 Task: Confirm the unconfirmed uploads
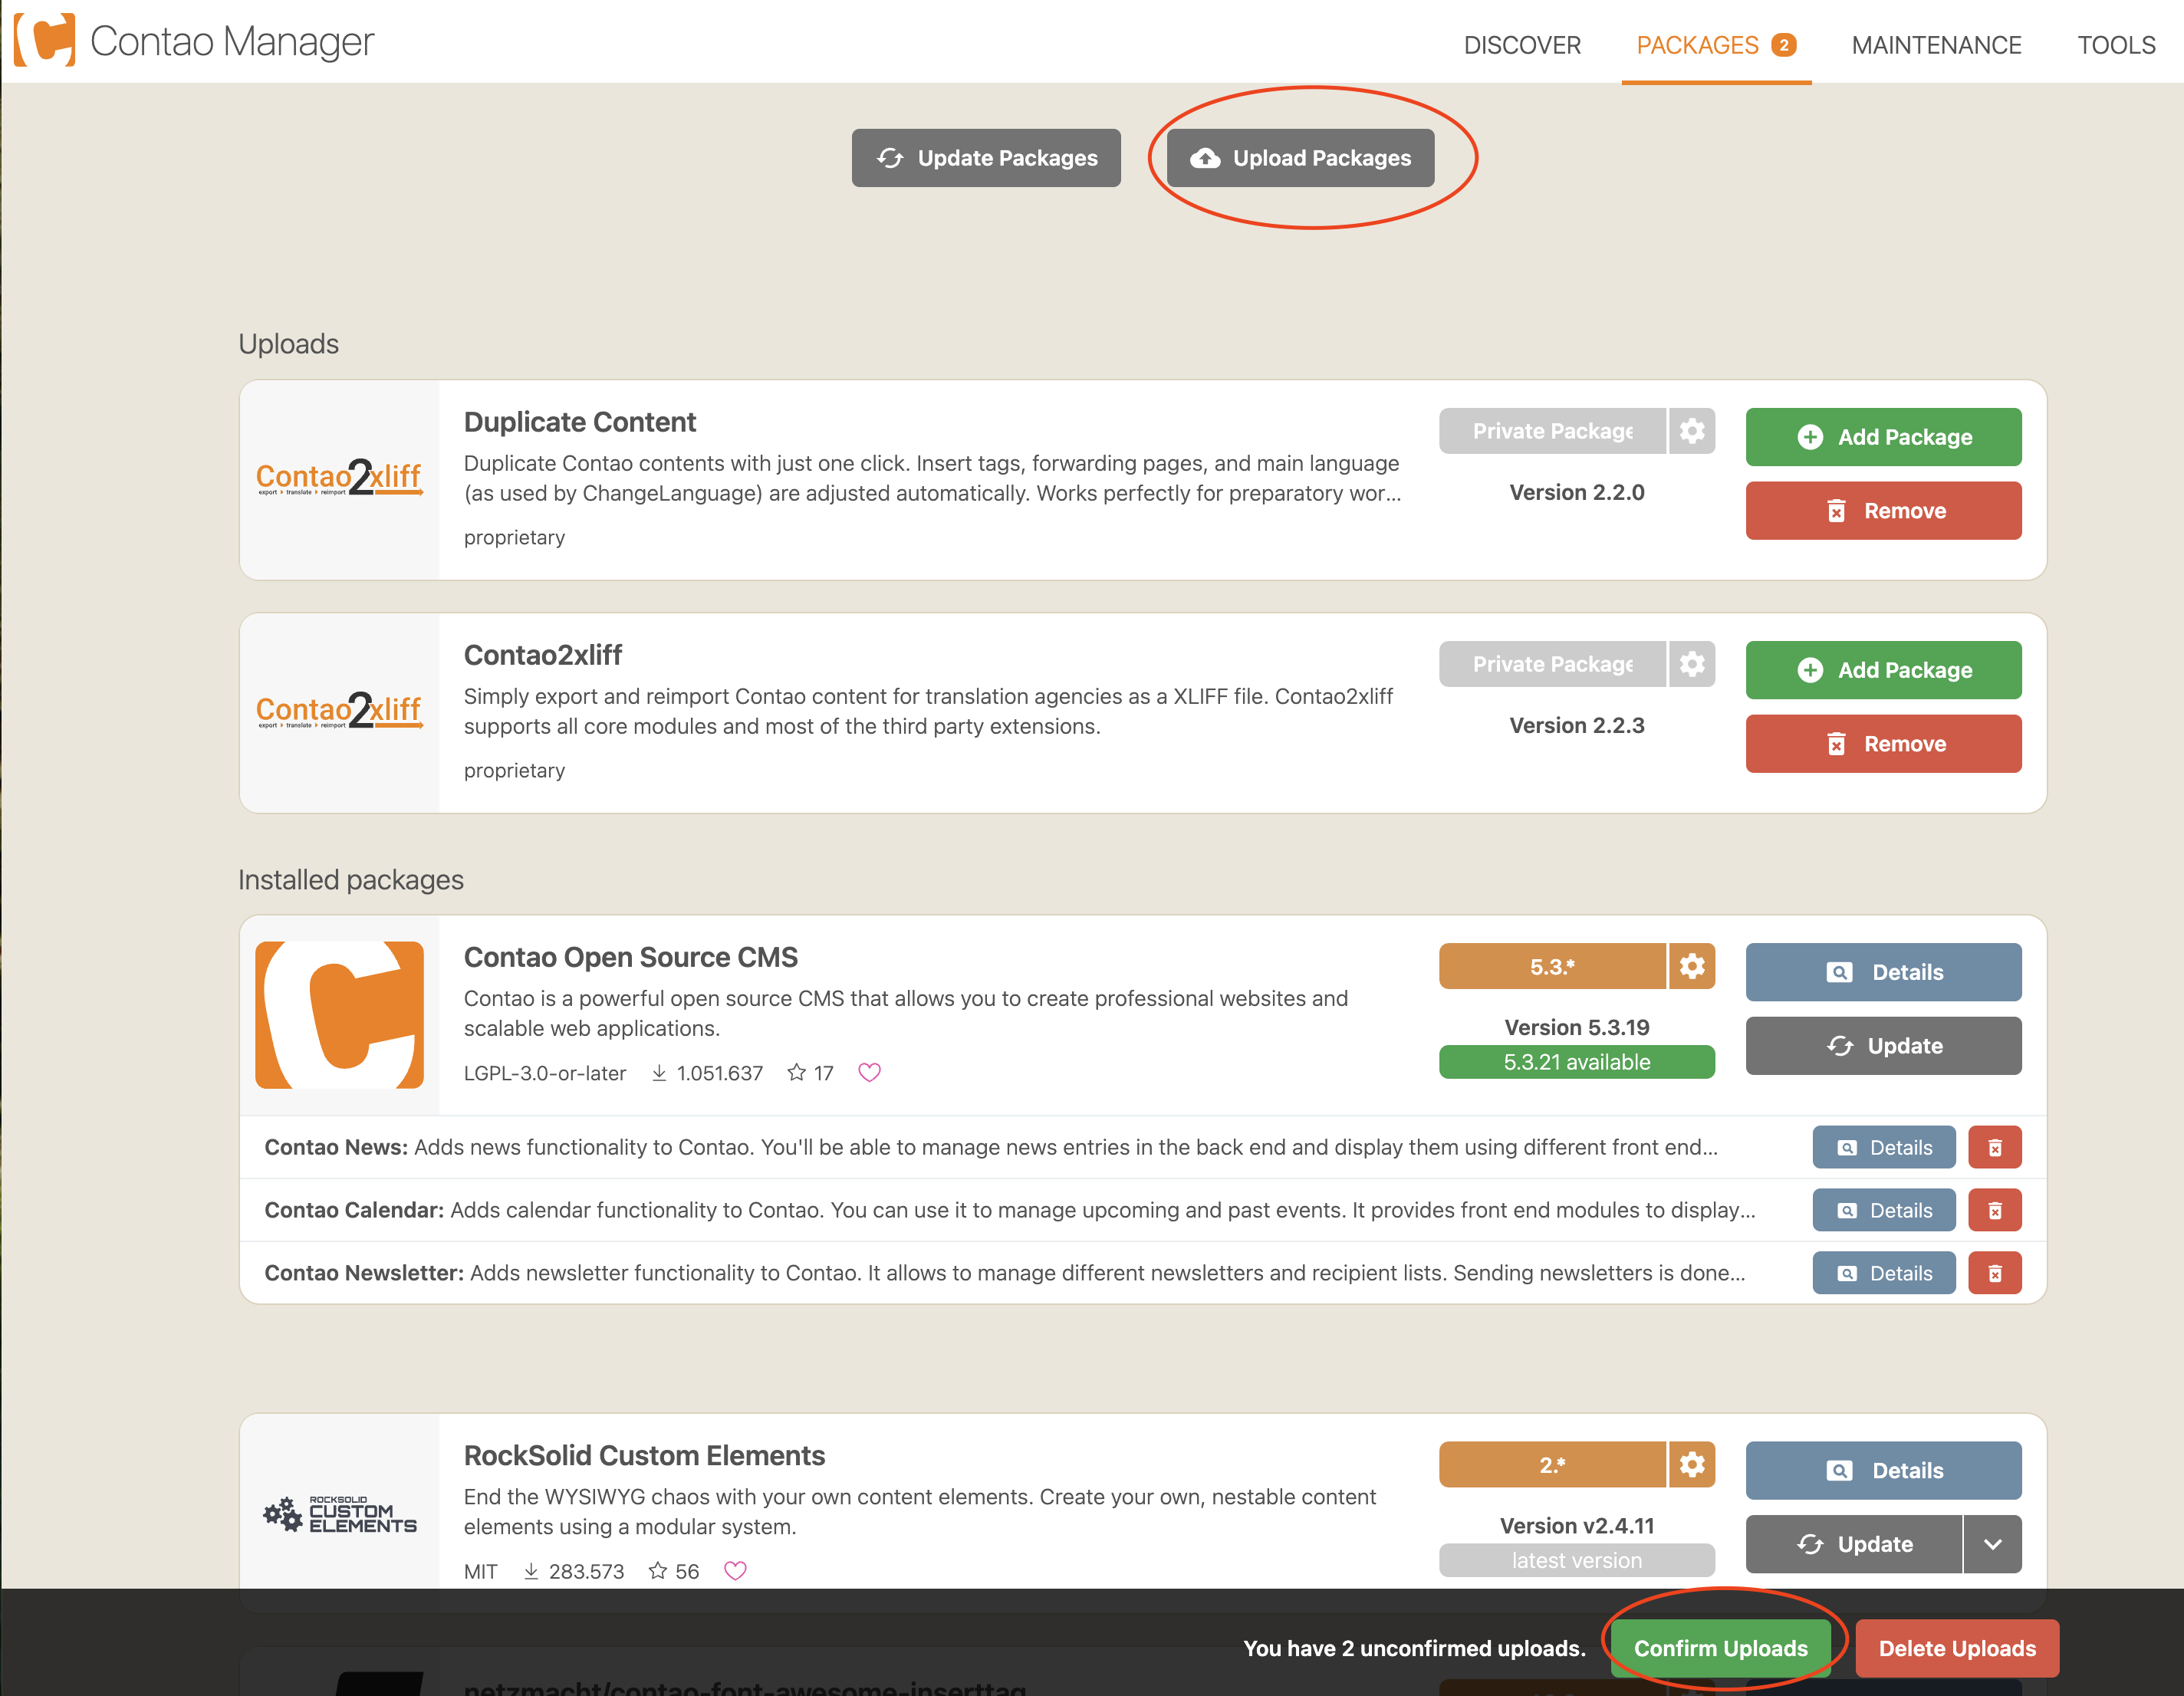click(x=1720, y=1648)
